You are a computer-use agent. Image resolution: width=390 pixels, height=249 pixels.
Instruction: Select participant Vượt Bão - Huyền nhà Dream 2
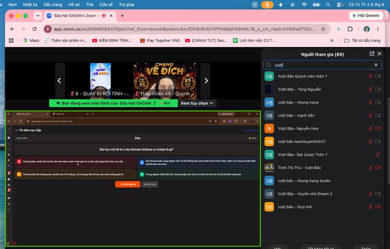point(322,194)
